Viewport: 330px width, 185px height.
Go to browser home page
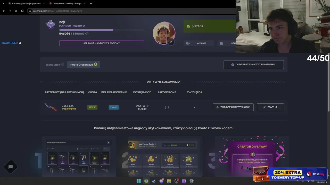pos(22,11)
